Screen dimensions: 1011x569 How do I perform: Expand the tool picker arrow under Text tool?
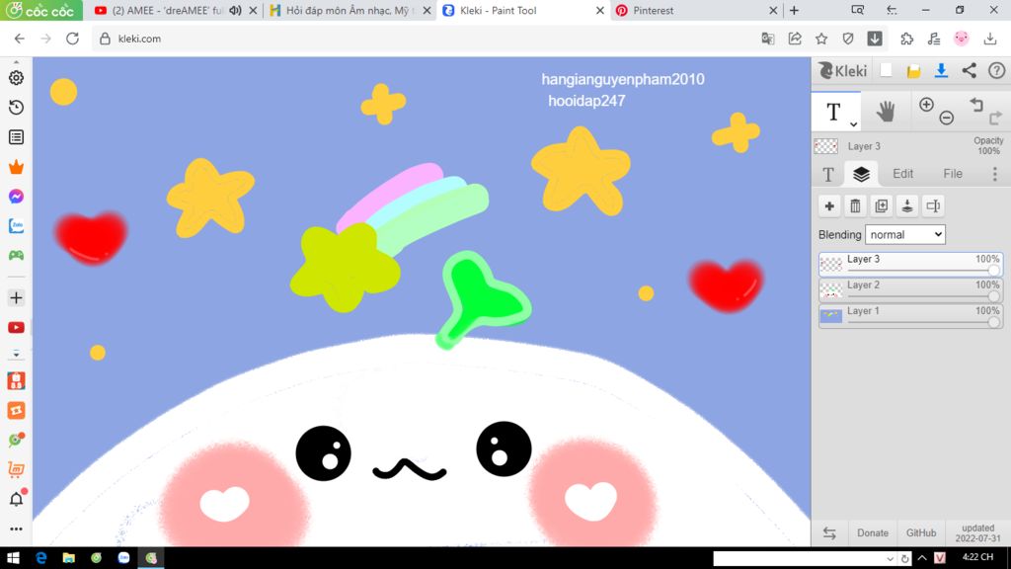coord(853,123)
